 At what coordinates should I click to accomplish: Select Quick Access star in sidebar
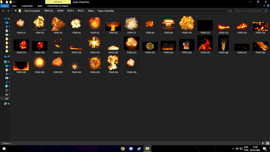click(x=6, y=19)
